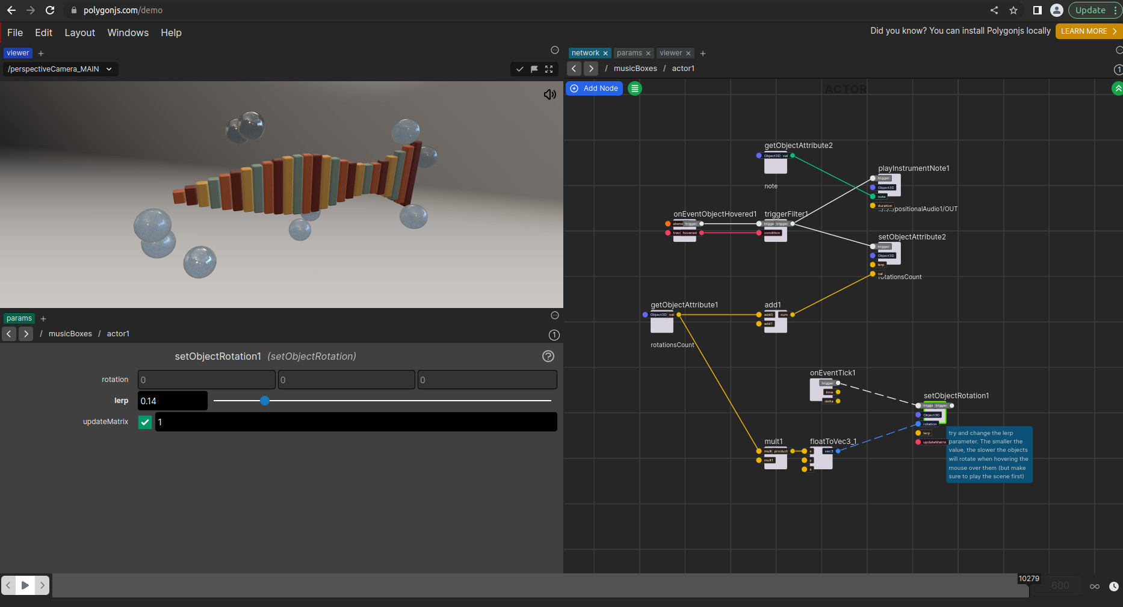Screen dimensions: 1123x607
Task: Click the infinity loop icon on timeline
Action: (x=1095, y=586)
